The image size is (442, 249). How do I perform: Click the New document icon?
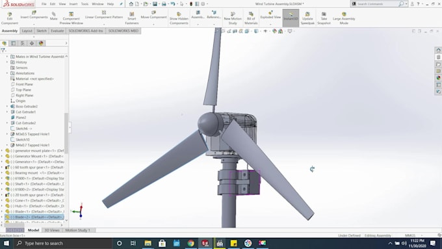pos(137,4)
